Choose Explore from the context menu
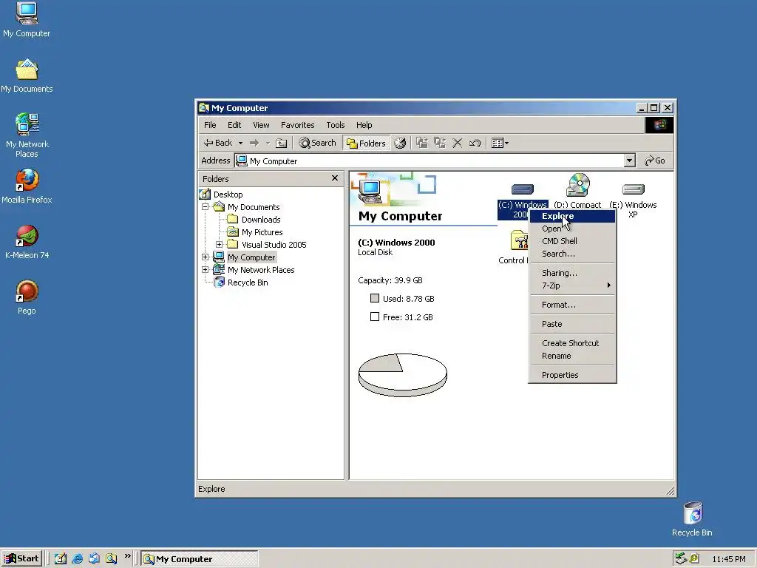The image size is (757, 568). tap(572, 216)
